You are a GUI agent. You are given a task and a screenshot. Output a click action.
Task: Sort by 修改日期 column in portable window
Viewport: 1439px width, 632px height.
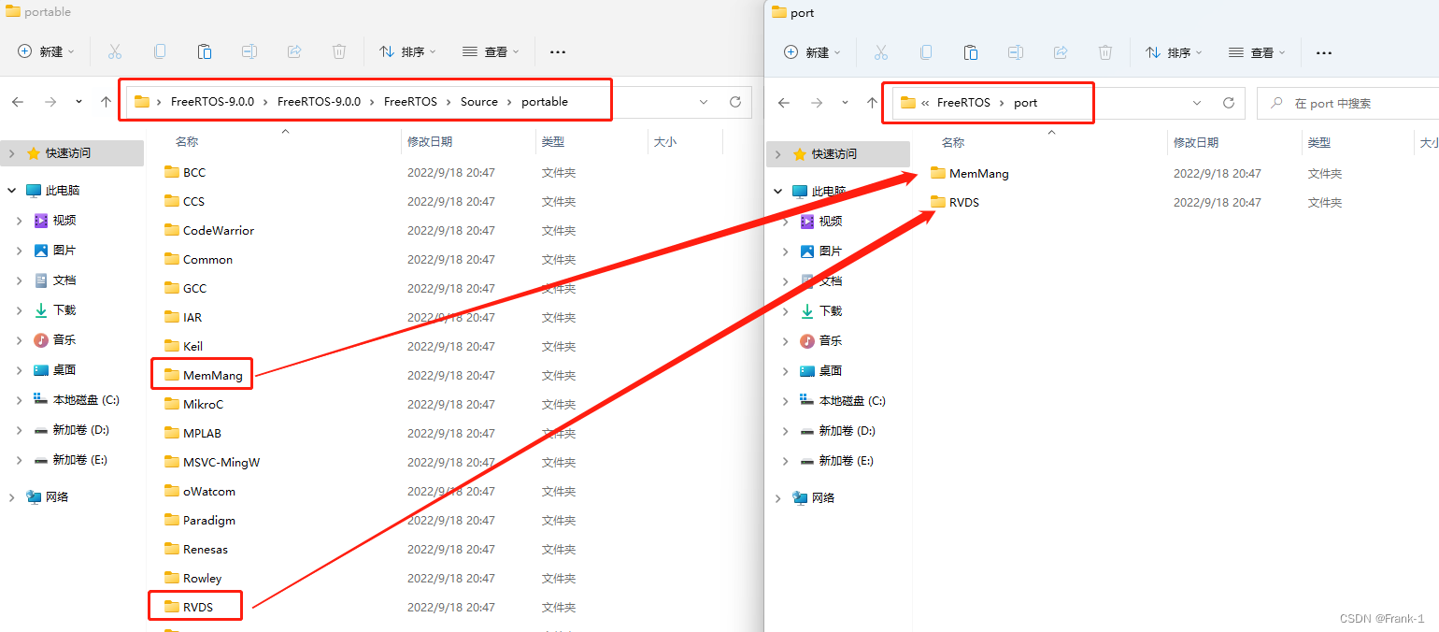430,141
